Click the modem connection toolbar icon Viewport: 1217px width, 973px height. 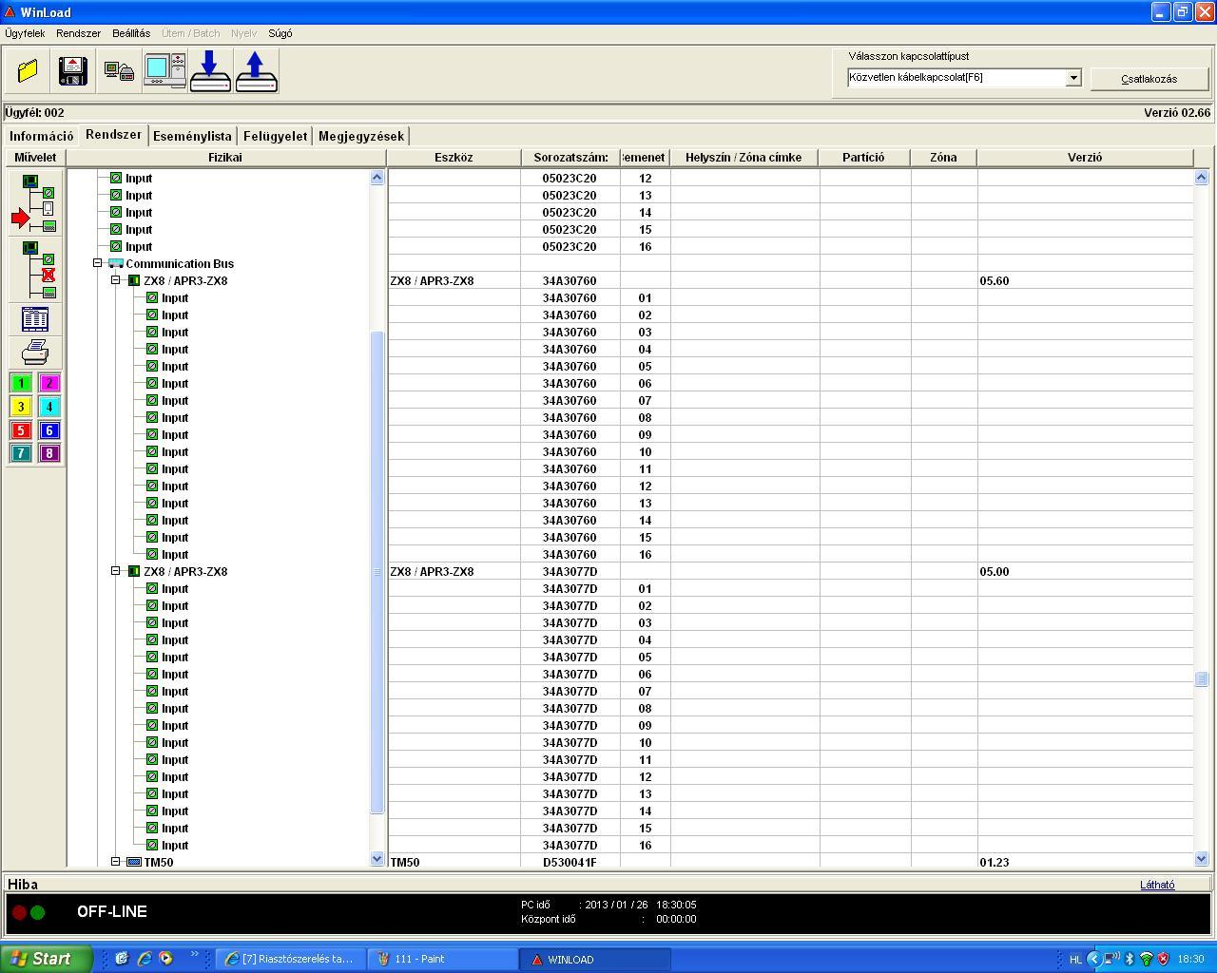(119, 71)
